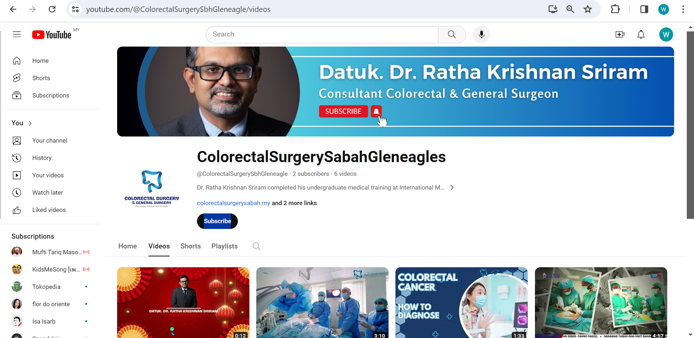Show and 2 more links
Image resolution: width=694 pixels, height=338 pixels.
click(x=294, y=203)
